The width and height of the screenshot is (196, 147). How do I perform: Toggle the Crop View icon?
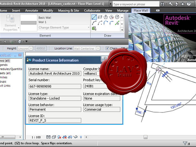pos(65,137)
